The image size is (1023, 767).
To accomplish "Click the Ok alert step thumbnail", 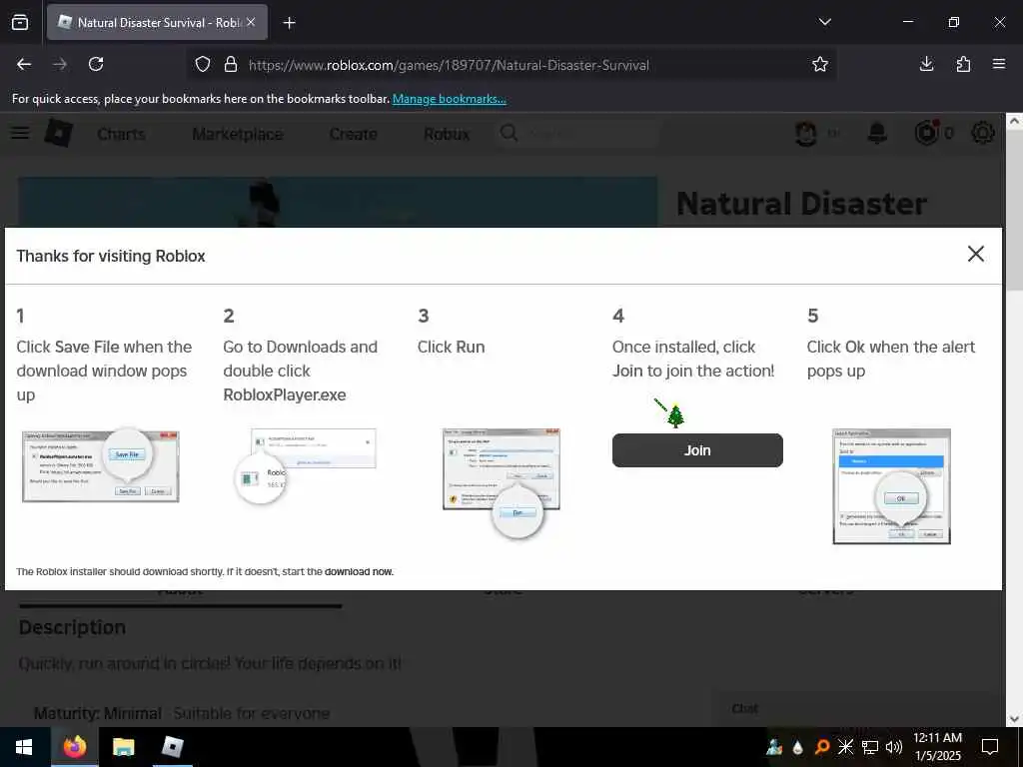I will [x=891, y=486].
